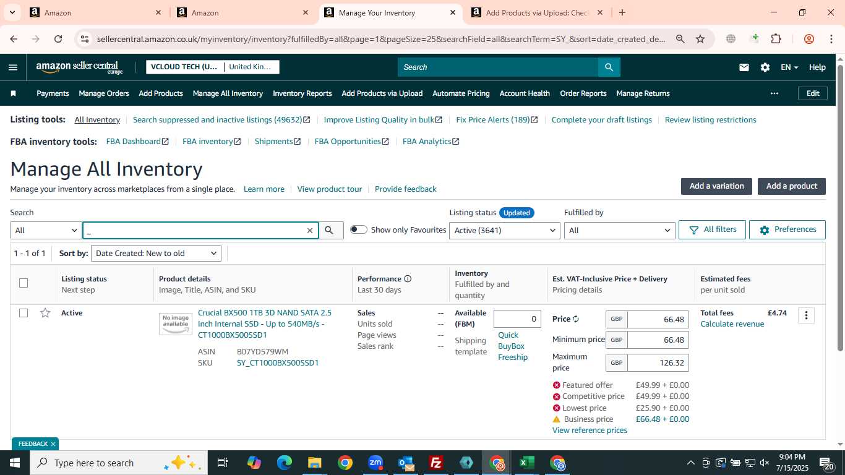
Task: Click the inventory search magnifier button
Action: 331,231
